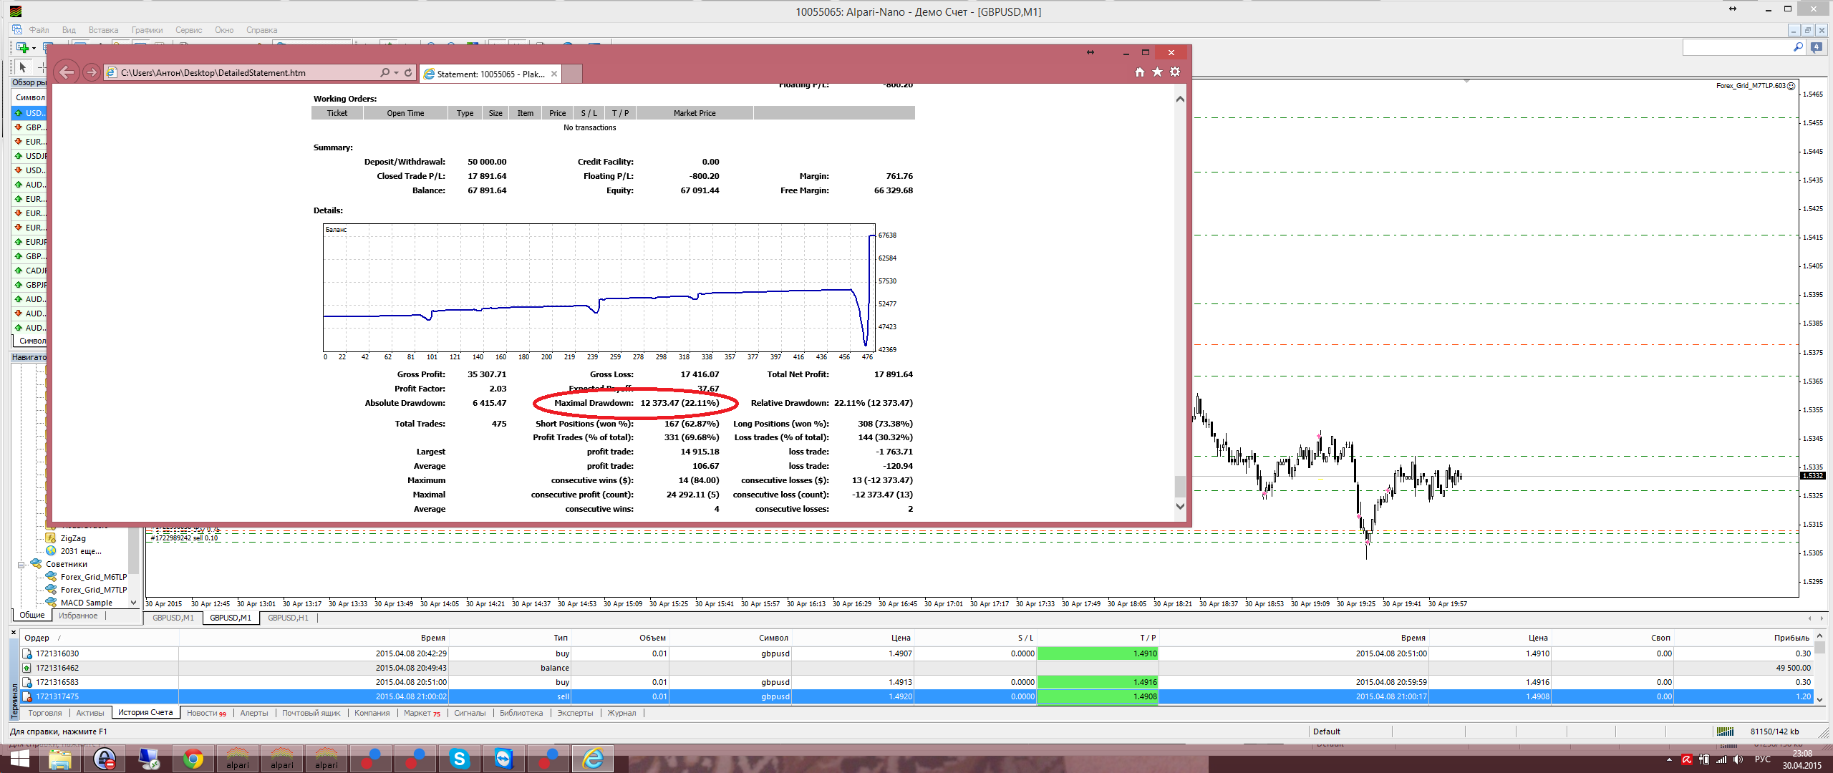
Task: Open File Explorer from the taskbar
Action: coord(60,759)
